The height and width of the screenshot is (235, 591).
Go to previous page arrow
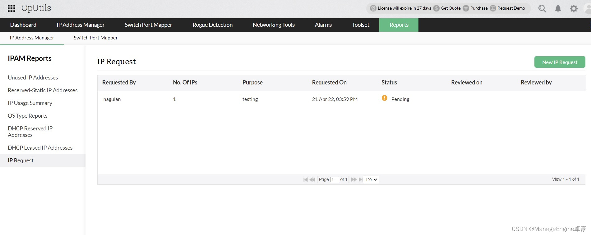(312, 179)
